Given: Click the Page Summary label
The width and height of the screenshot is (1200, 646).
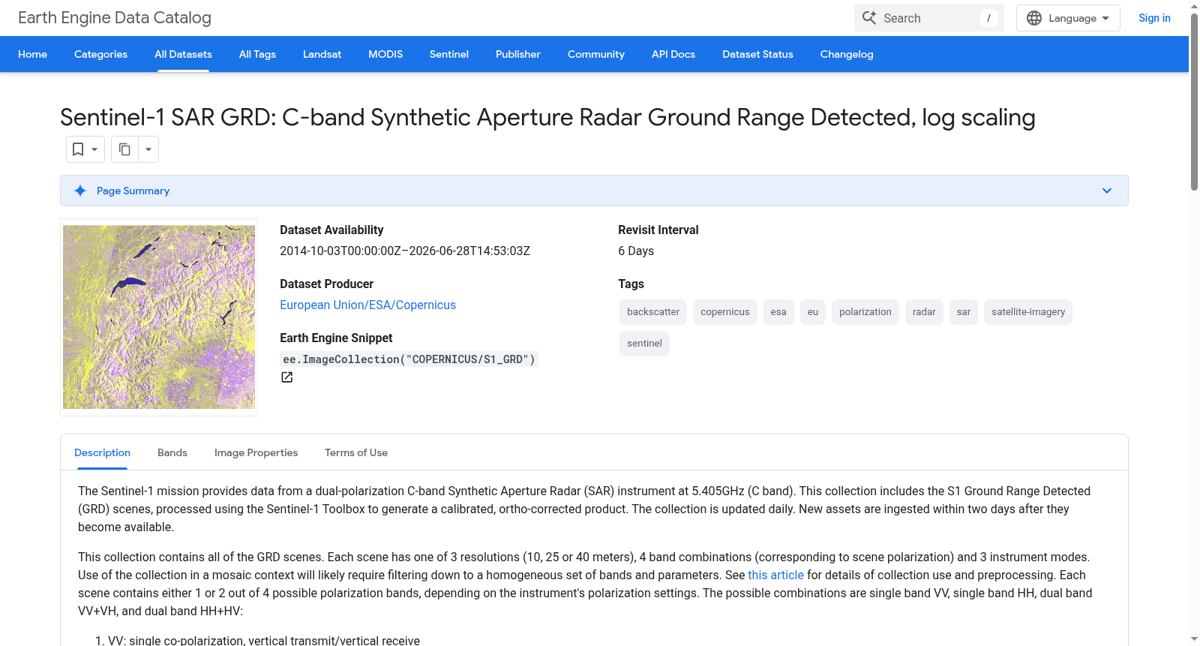Looking at the screenshot, I should 133,191.
